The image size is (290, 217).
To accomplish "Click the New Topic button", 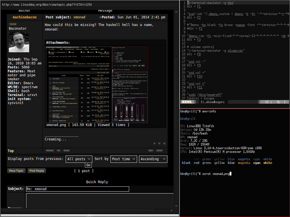I will [x=16, y=171].
